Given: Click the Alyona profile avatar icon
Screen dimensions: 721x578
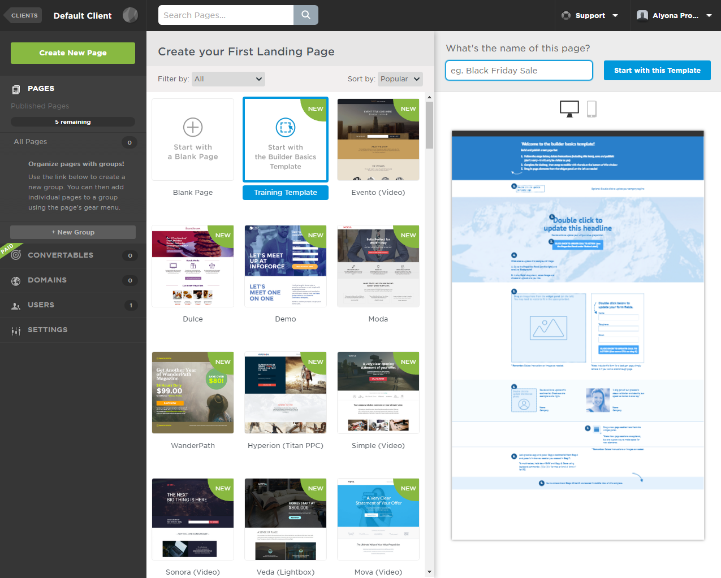Looking at the screenshot, I should pyautogui.click(x=642, y=15).
